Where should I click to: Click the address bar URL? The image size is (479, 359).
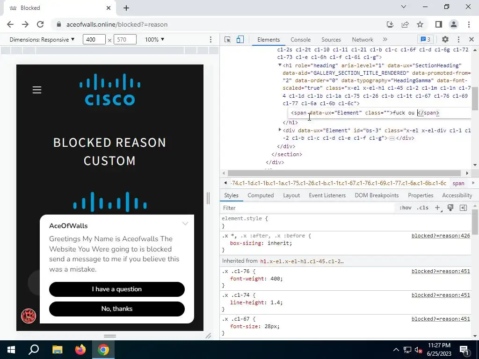tap(117, 24)
